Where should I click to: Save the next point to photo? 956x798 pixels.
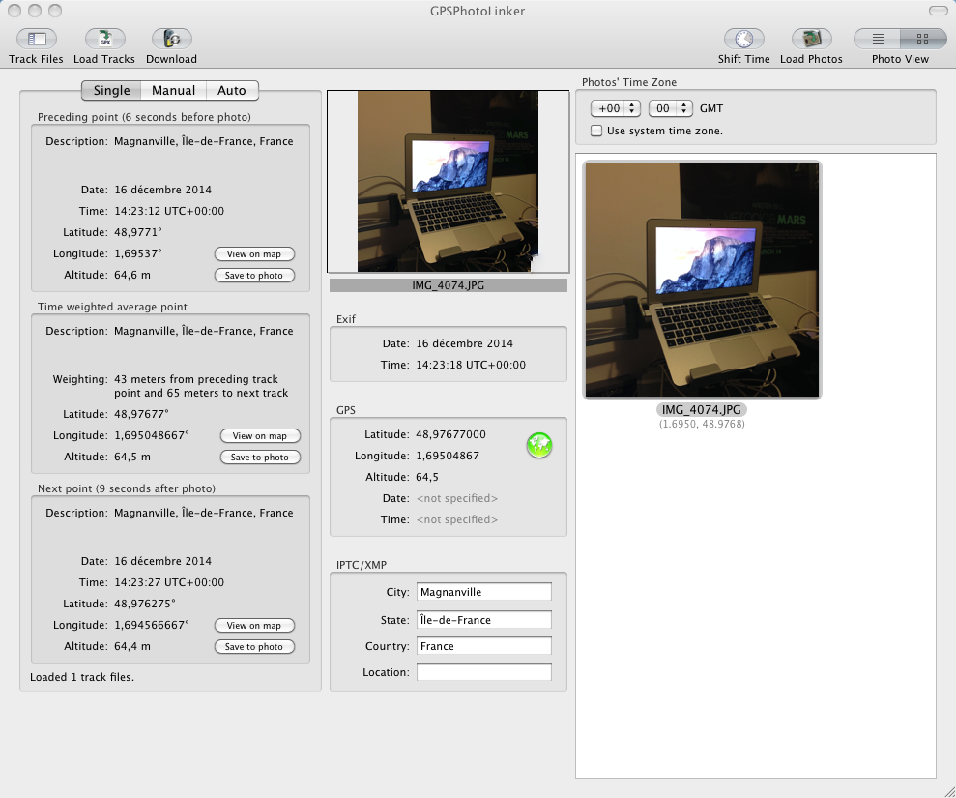click(254, 647)
